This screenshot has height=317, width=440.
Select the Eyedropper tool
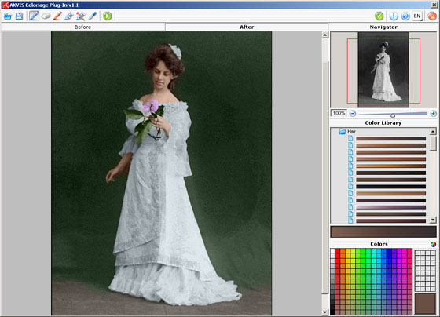click(x=93, y=16)
